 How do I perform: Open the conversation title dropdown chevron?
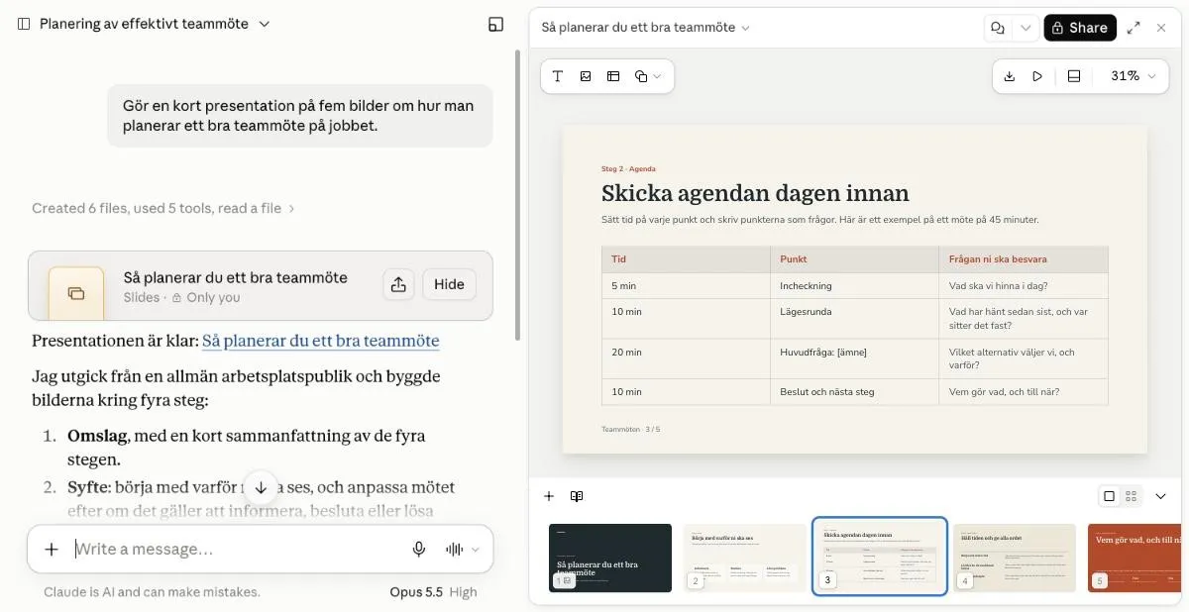coord(265,24)
